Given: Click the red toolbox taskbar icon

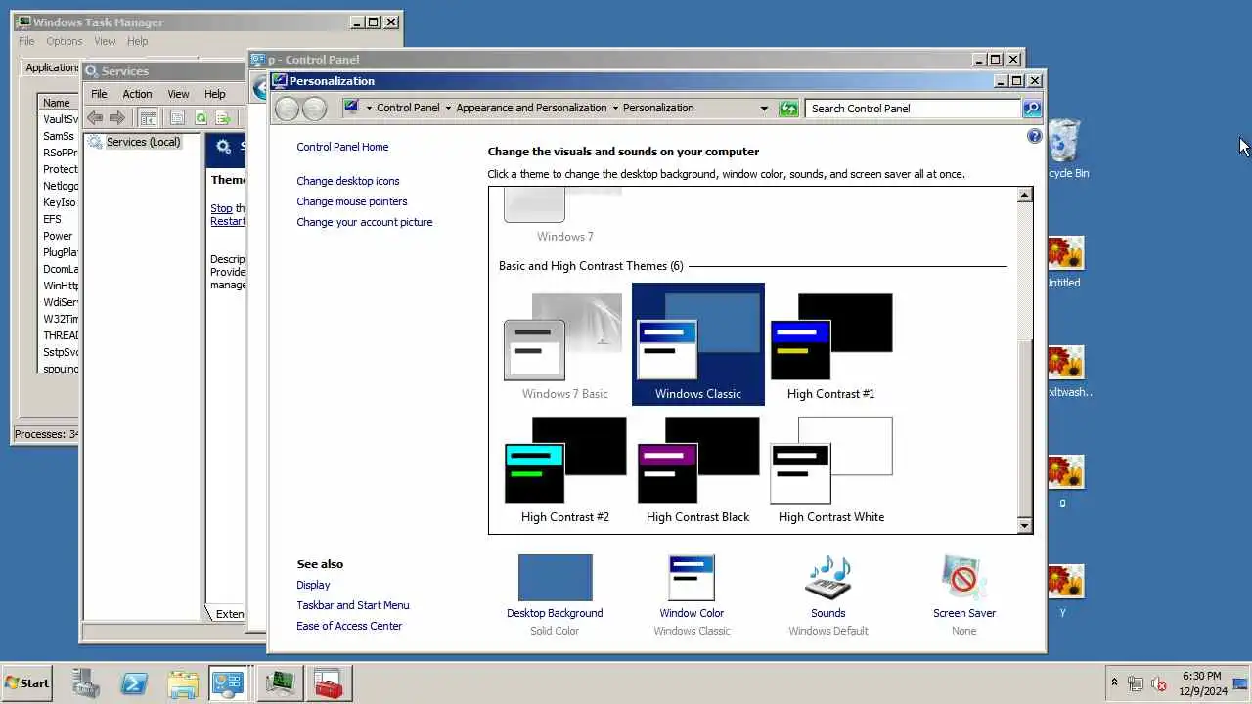Looking at the screenshot, I should (x=328, y=683).
